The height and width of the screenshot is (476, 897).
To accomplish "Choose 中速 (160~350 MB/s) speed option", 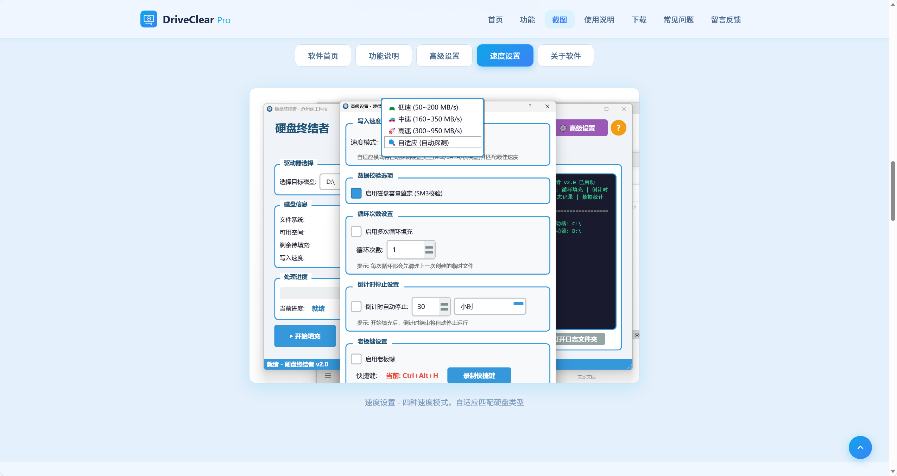I will tap(432, 119).
